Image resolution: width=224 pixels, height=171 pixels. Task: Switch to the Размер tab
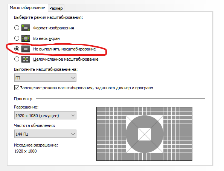click(56, 8)
